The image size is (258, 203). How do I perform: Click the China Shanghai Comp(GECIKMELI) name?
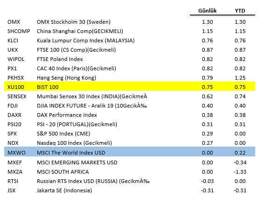(x=80, y=31)
